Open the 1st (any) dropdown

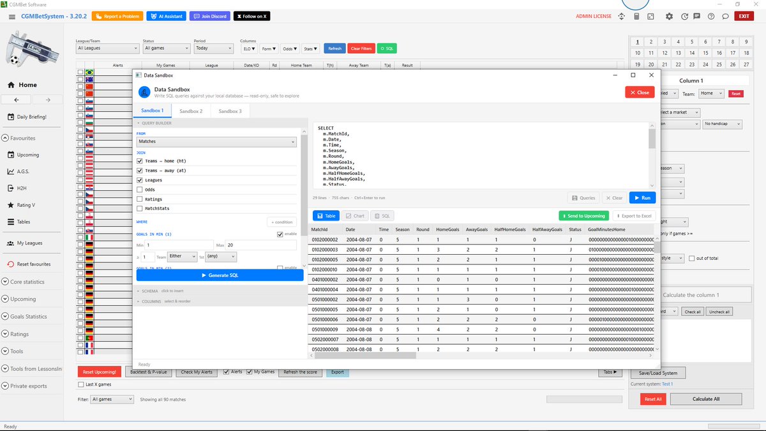pos(222,256)
